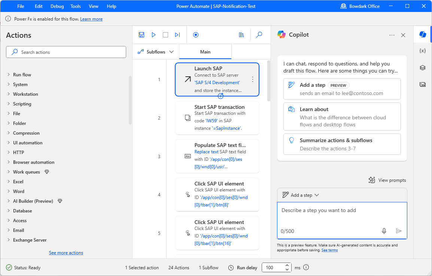This screenshot has height=276, width=432.
Task: Click the Work queues premium diamond icon
Action: (x=47, y=172)
